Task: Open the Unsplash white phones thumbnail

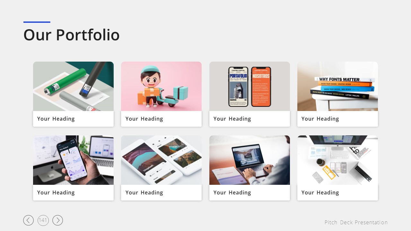Action: click(x=161, y=160)
